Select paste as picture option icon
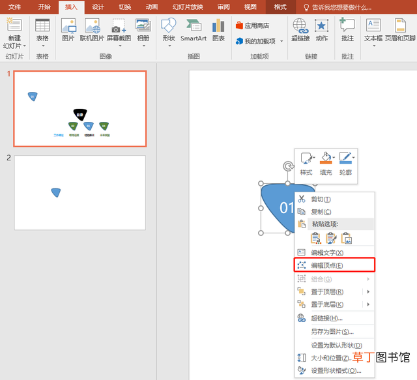 (347, 238)
